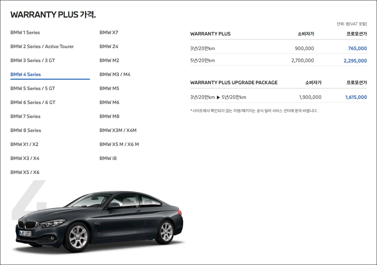Click the 3년 to 5년 upgrade row label
377x265 pixels.
point(218,97)
